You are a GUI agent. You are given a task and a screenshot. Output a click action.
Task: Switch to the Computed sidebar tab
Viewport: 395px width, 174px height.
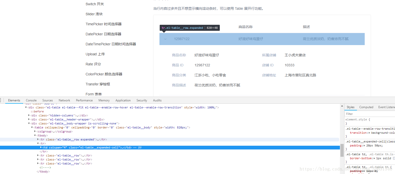[366, 107]
